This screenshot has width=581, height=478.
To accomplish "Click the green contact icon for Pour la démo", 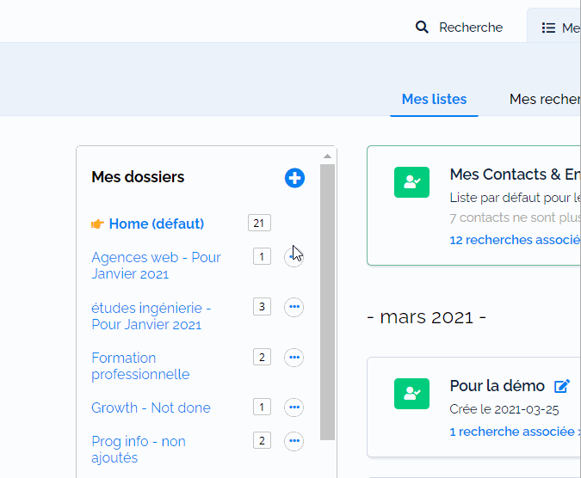I will click(411, 394).
